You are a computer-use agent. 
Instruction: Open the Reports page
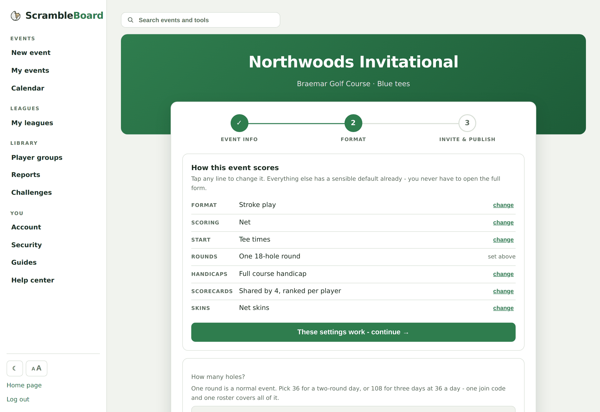26,175
